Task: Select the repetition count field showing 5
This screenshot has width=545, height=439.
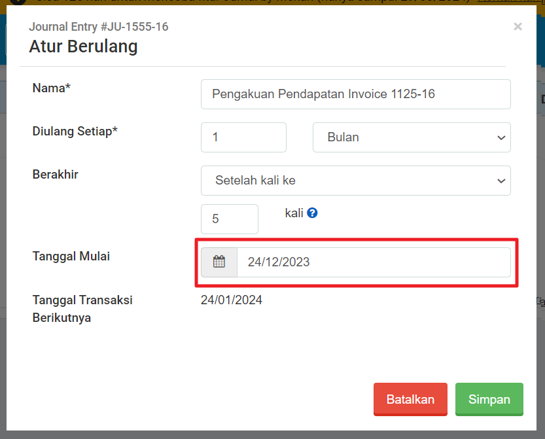Action: 229,219
